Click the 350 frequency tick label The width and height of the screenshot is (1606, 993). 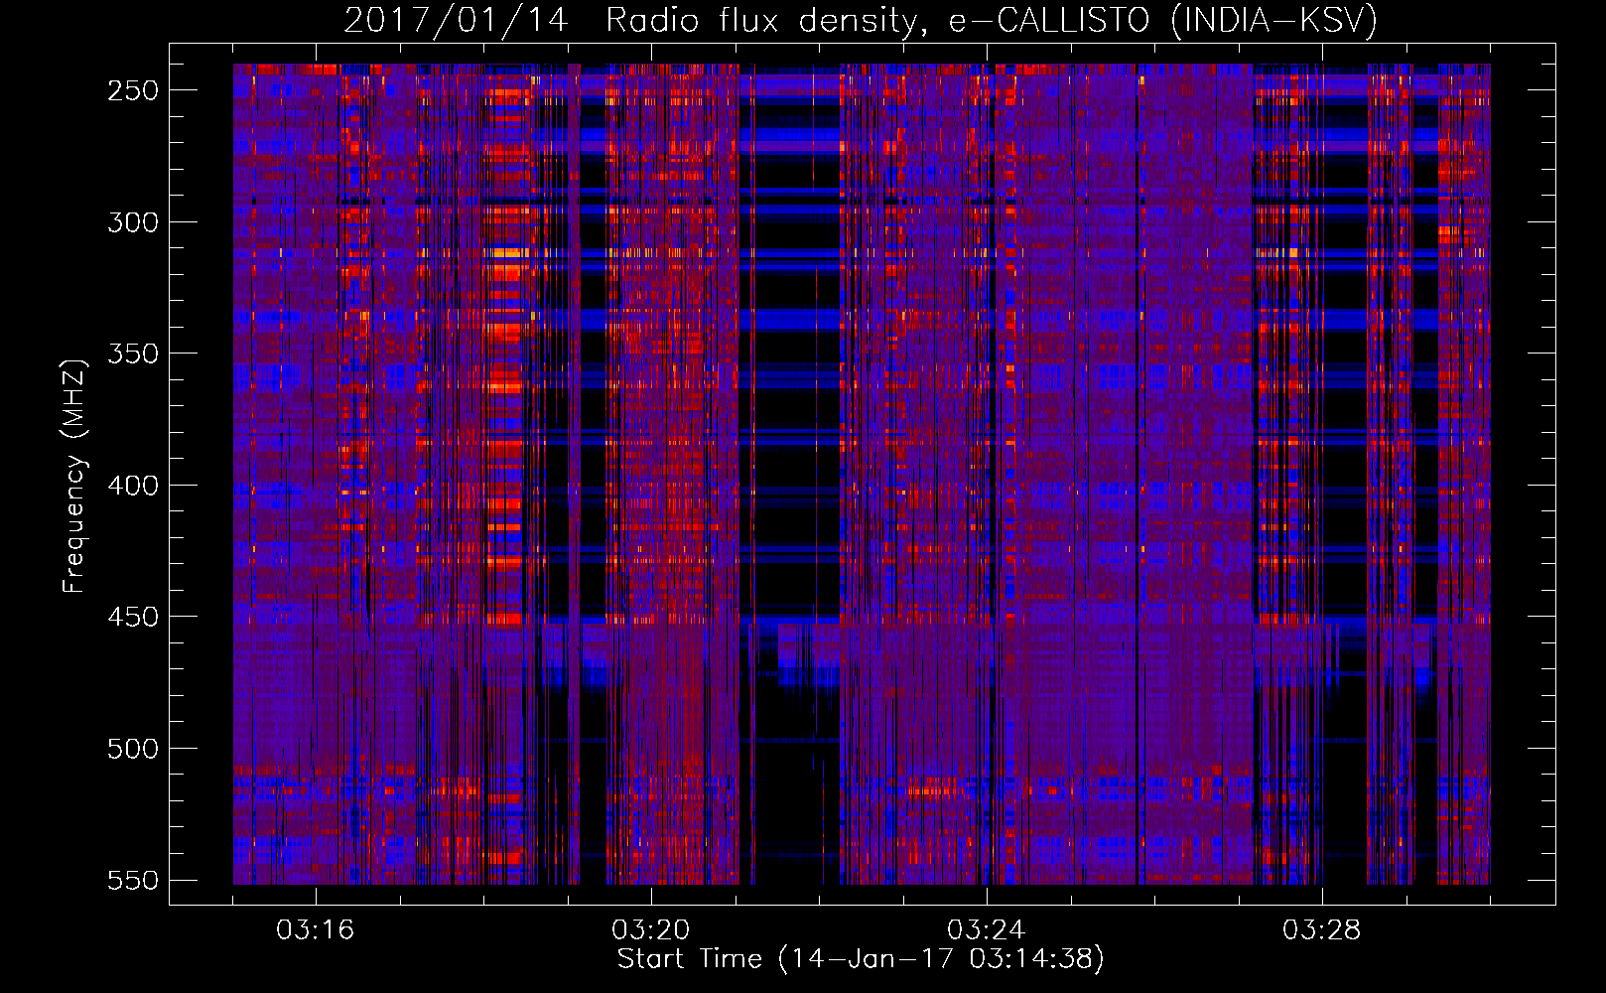click(x=133, y=354)
